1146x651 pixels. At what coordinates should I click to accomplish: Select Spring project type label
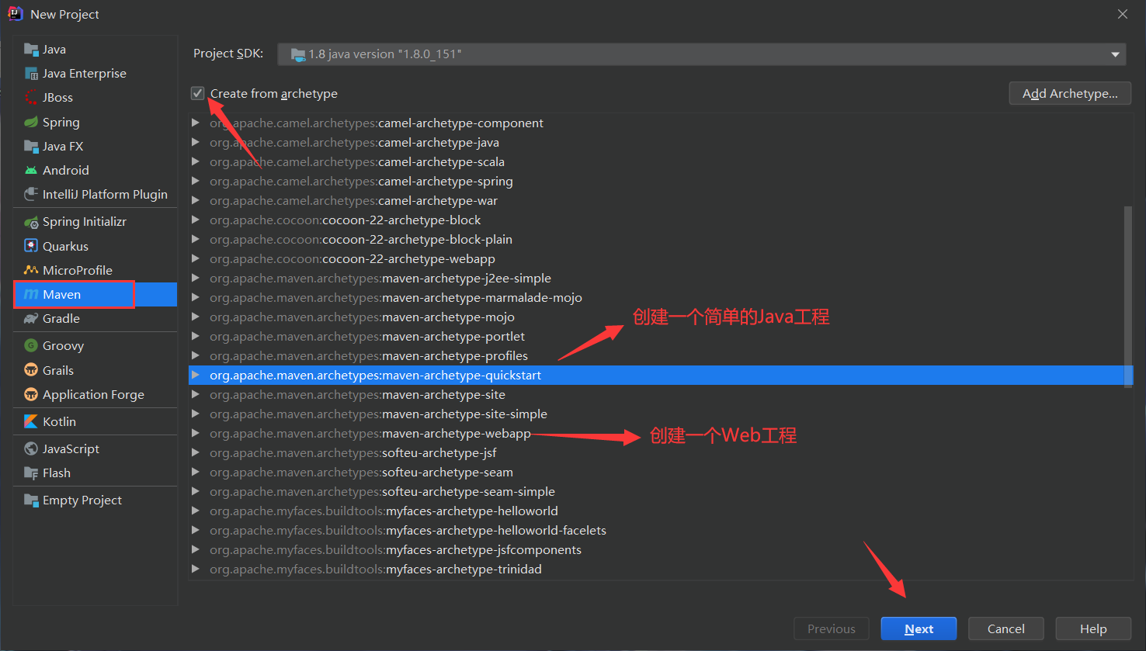(61, 123)
